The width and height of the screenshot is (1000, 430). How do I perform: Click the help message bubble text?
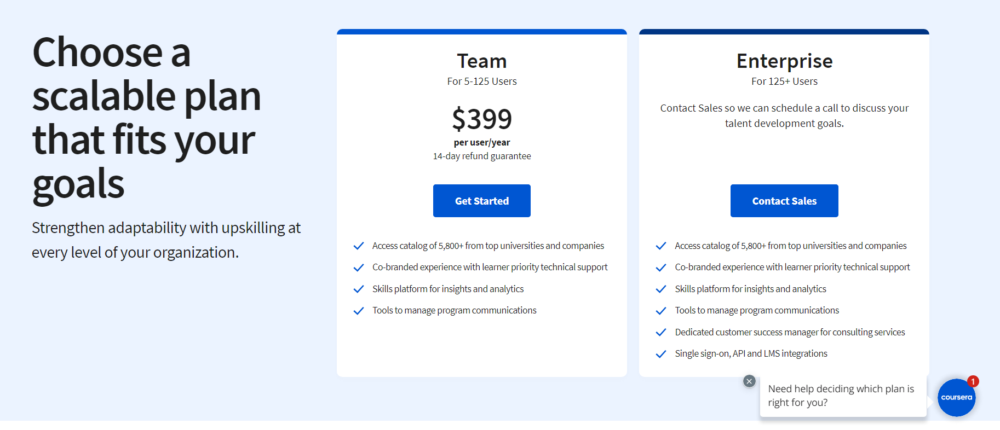[841, 396]
